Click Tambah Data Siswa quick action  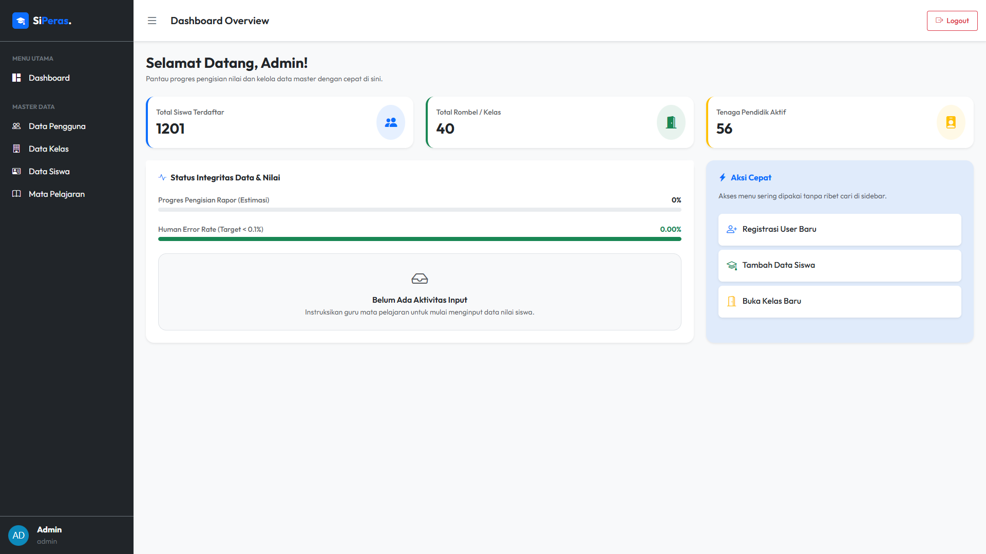click(x=840, y=265)
